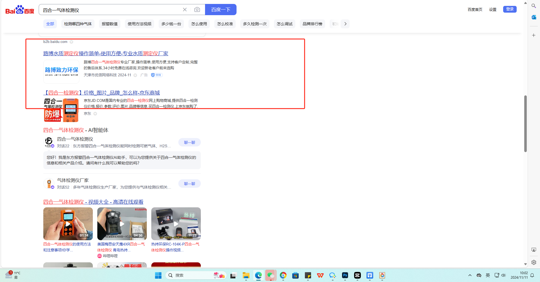Select the 品牌排行榜 filter tab
This screenshot has height=282, width=540.
tap(312, 24)
